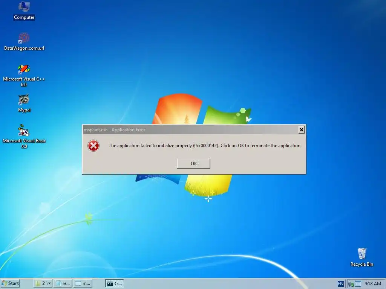
Task: Click the tray icon beside the clock
Action: pyautogui.click(x=358, y=284)
